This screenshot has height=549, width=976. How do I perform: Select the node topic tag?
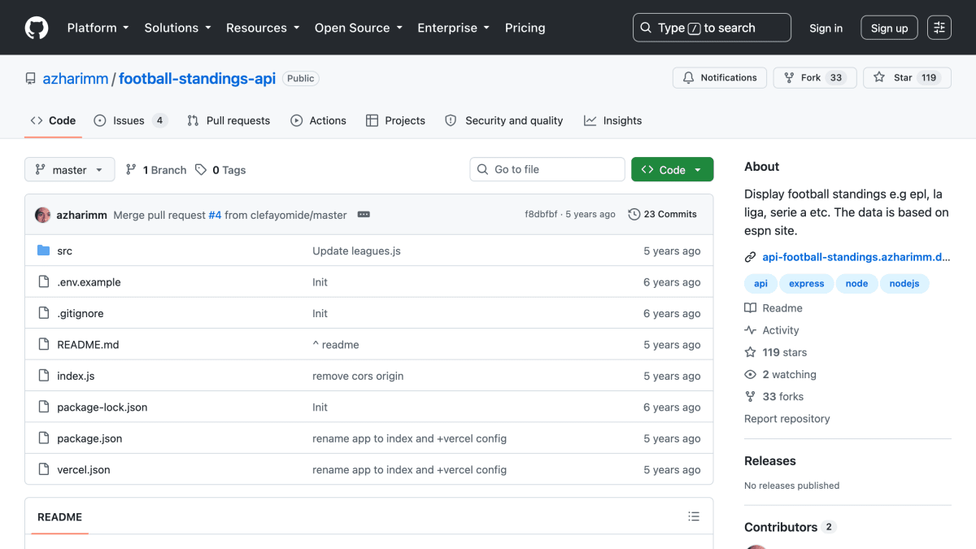click(x=856, y=284)
